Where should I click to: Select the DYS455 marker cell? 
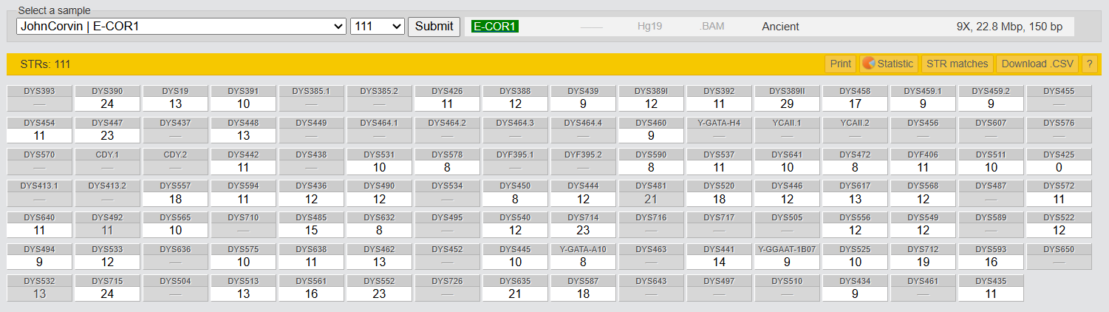click(x=1059, y=98)
